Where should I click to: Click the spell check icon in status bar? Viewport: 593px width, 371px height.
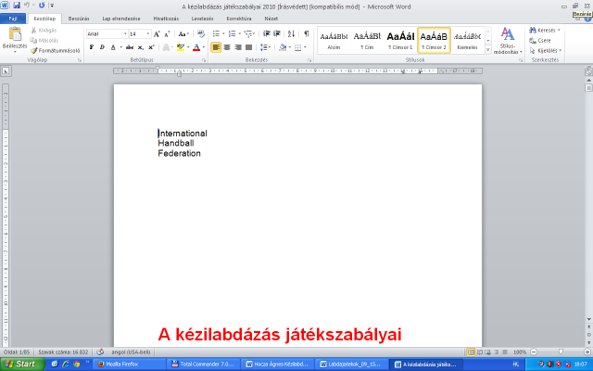click(100, 352)
